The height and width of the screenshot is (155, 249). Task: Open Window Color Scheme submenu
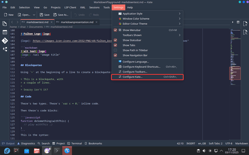[148, 19]
